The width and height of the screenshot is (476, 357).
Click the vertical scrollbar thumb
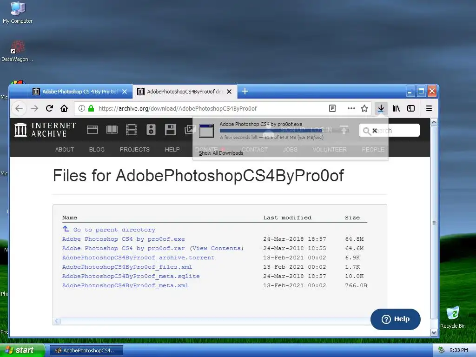(434, 223)
